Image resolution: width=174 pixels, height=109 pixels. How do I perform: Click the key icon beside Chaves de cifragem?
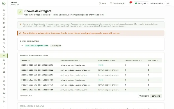coord(20,12)
